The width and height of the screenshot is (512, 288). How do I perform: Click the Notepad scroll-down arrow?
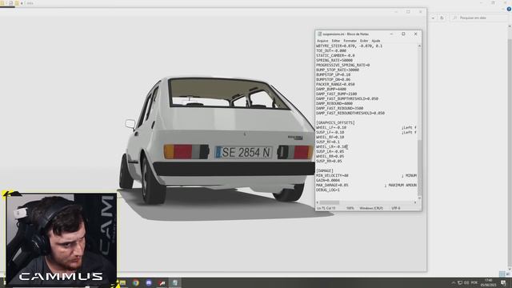pos(419,198)
